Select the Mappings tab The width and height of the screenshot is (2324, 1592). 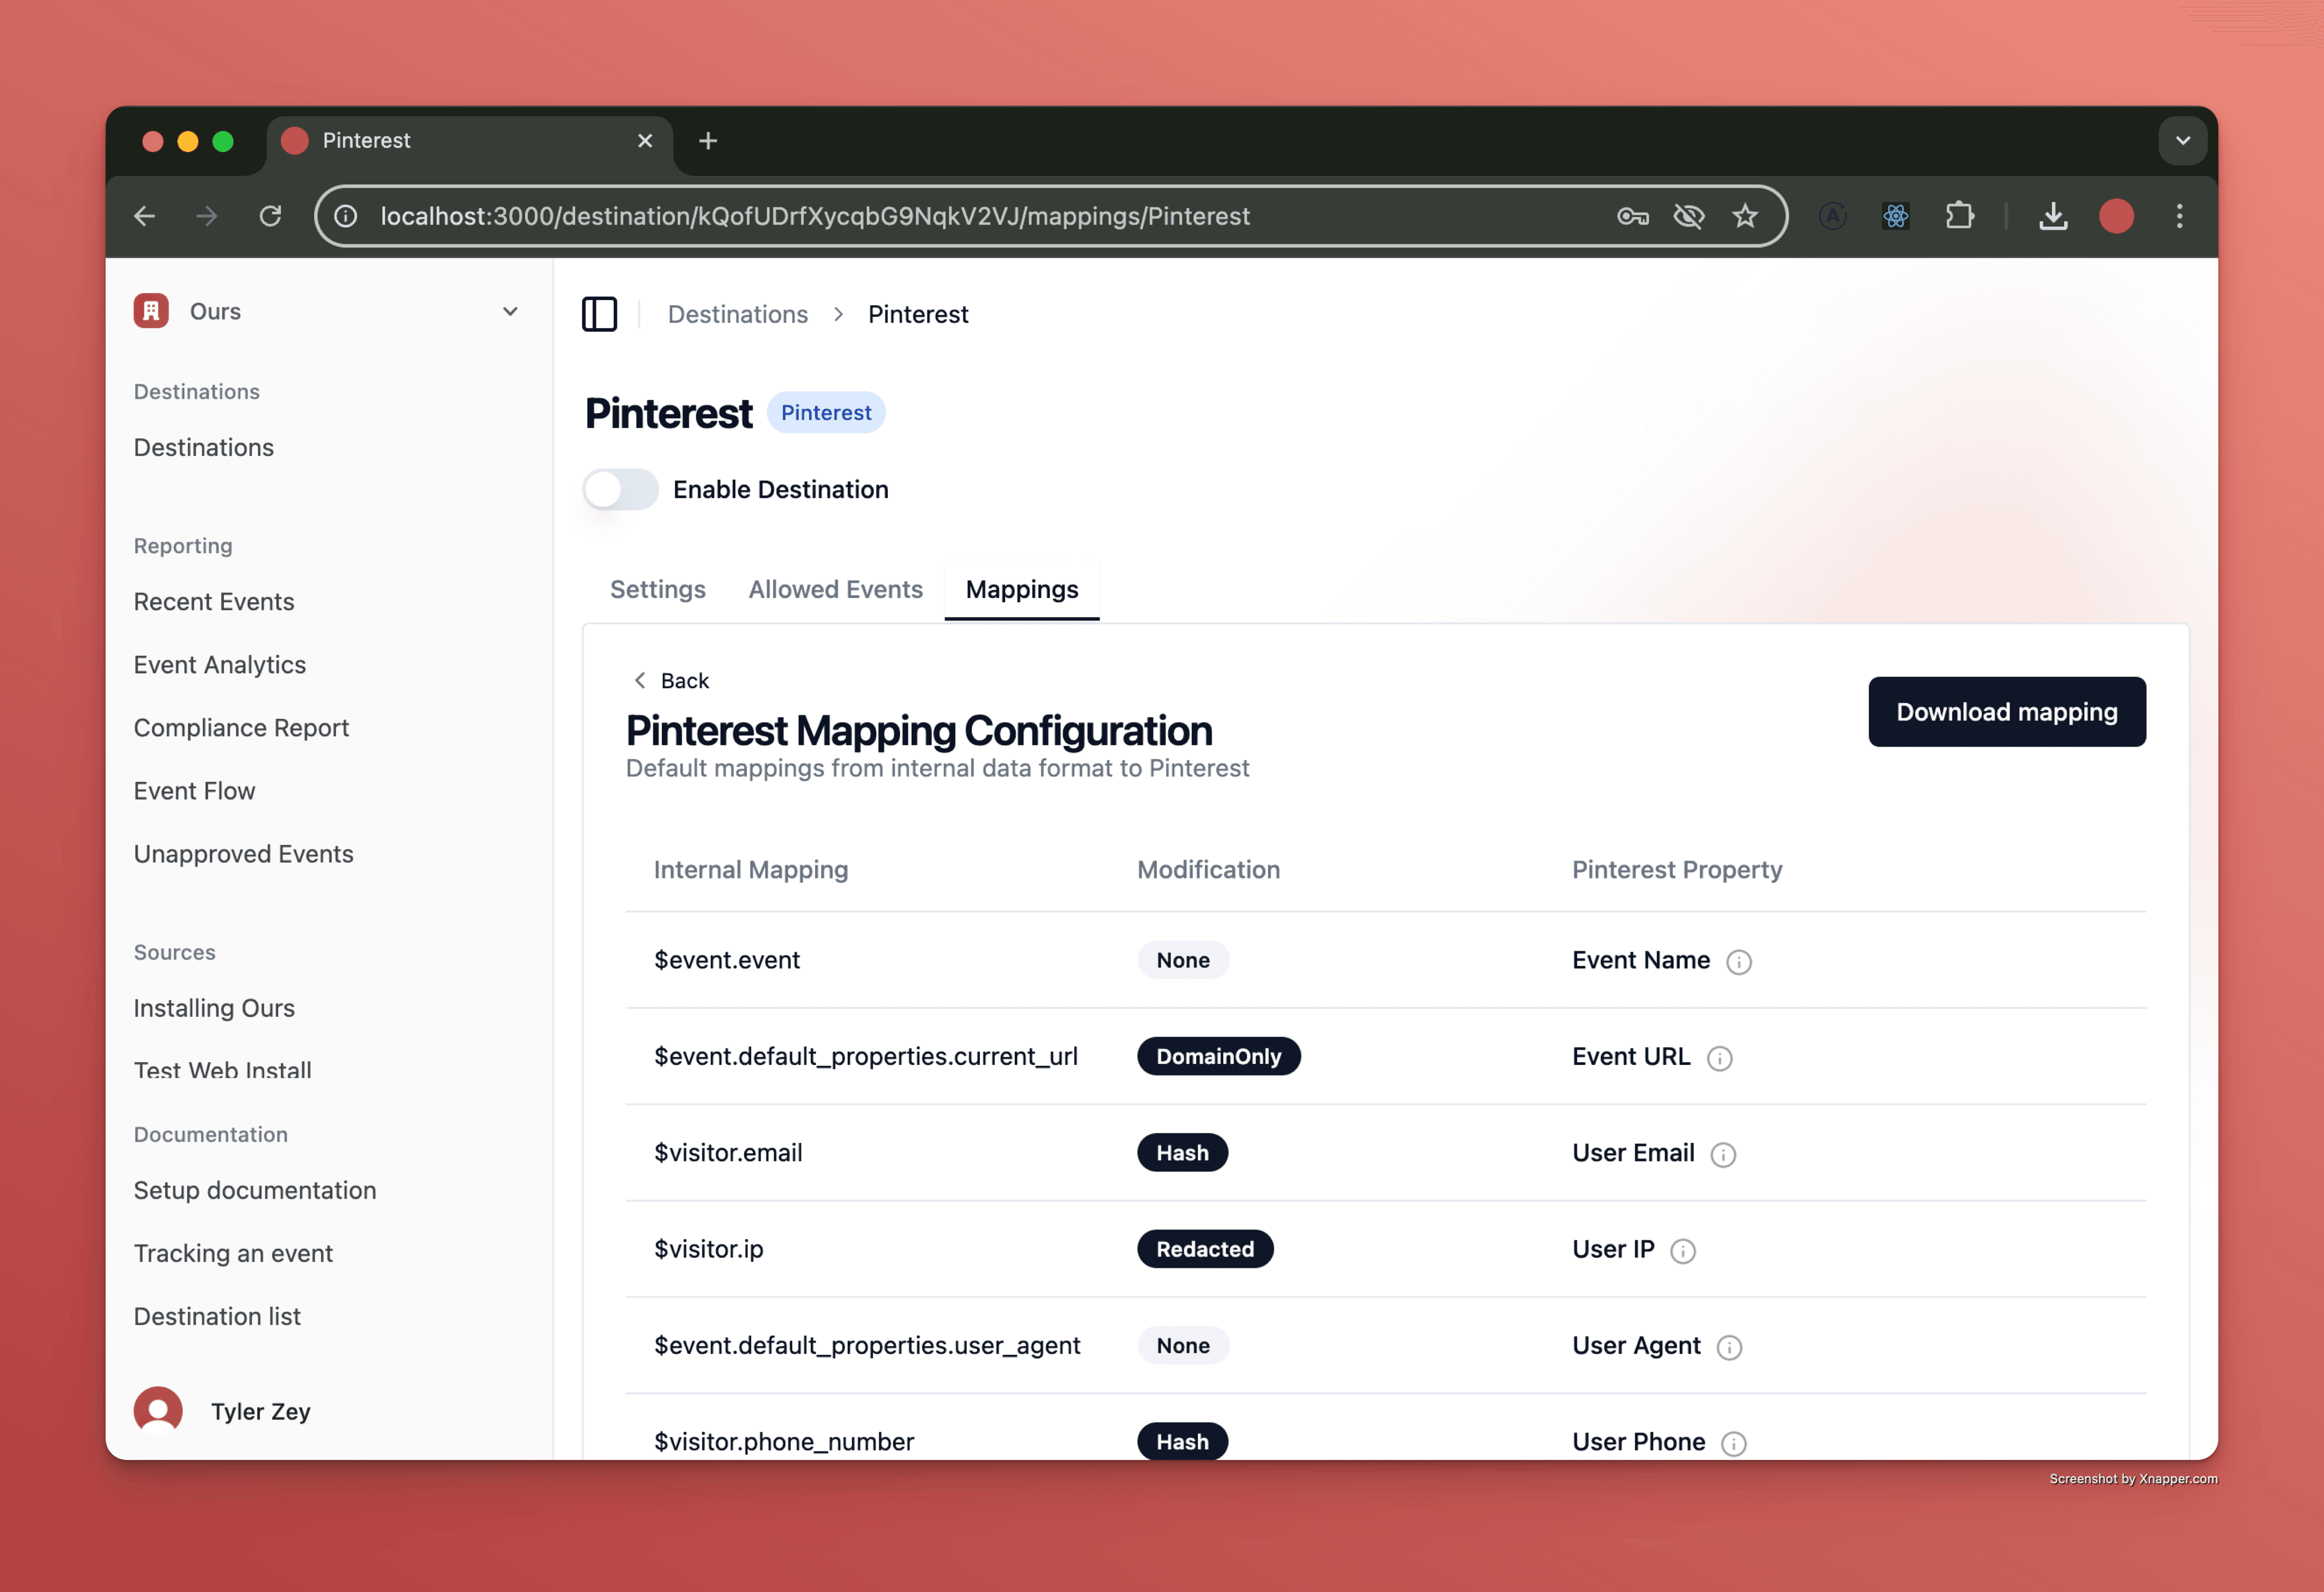tap(1021, 589)
